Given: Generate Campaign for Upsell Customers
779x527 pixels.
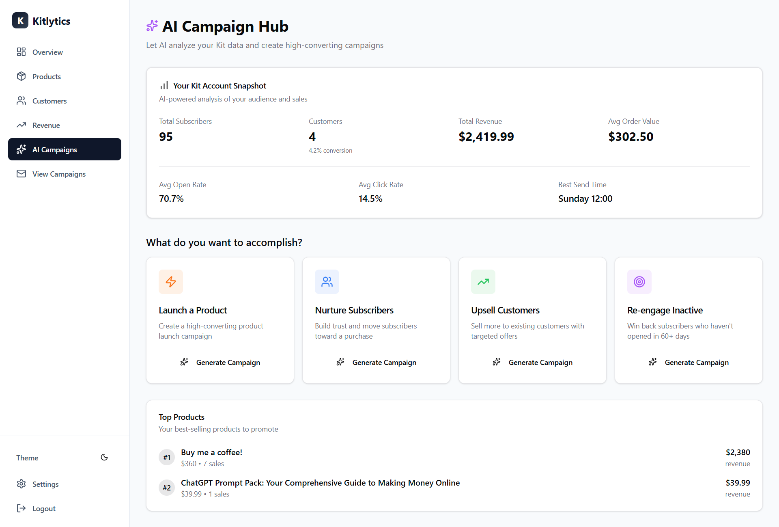Looking at the screenshot, I should coord(533,362).
